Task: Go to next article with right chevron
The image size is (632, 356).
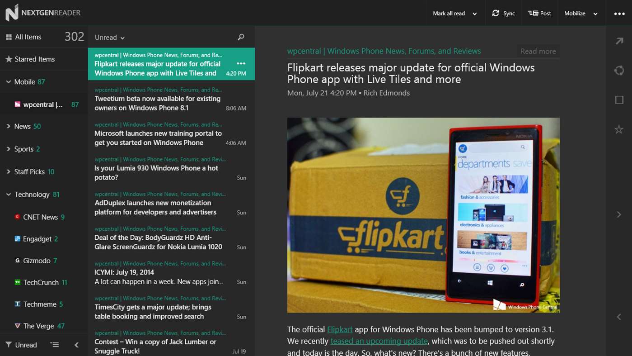Action: click(619, 214)
